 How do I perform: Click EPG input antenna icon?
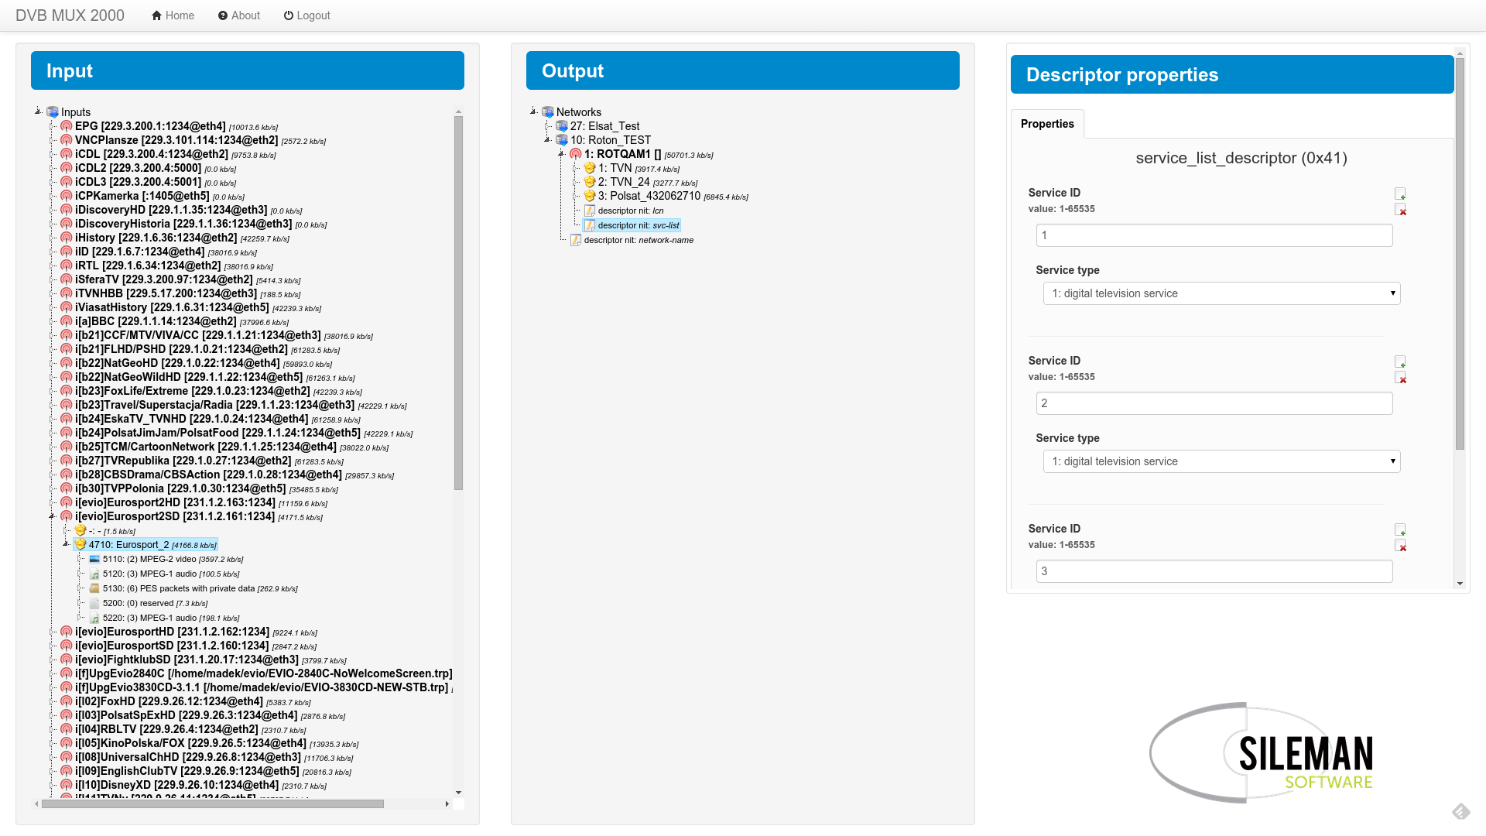67,126
